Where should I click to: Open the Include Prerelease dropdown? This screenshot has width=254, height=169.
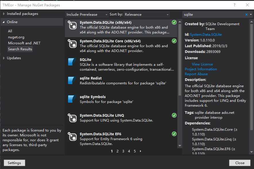pyautogui.click(x=87, y=15)
